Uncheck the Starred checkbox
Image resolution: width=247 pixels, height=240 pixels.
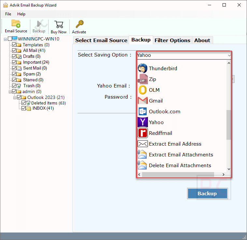14,80
